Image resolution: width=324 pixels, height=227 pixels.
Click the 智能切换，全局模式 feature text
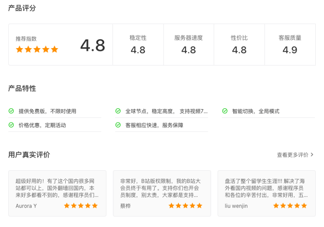(256, 111)
